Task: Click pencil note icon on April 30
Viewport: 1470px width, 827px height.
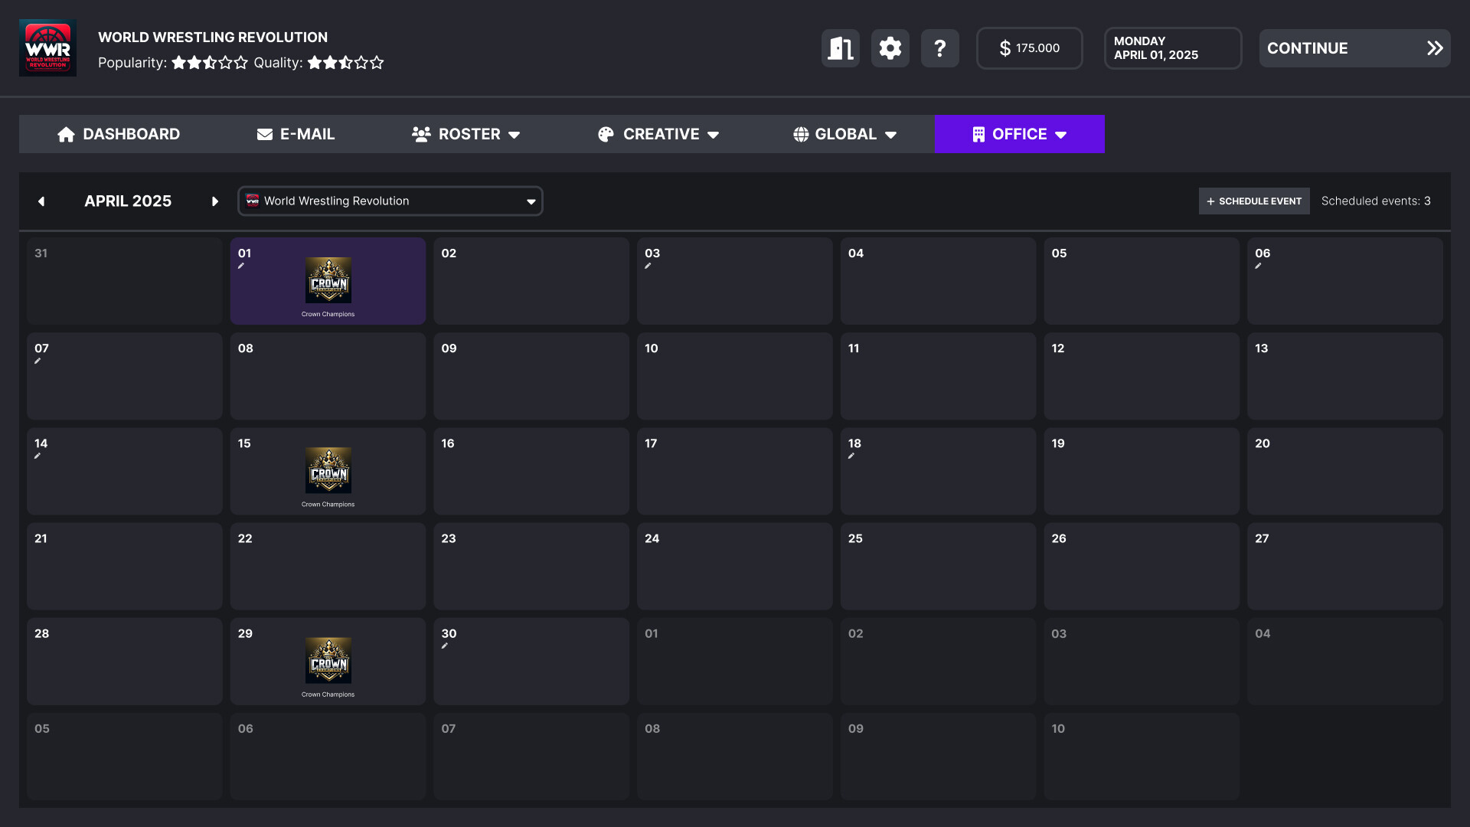Action: pos(444,646)
